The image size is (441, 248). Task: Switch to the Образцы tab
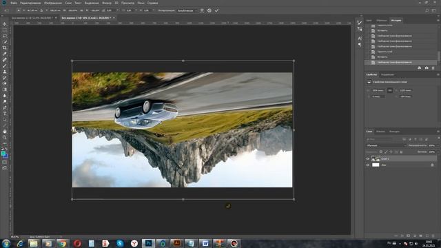[x=381, y=20]
